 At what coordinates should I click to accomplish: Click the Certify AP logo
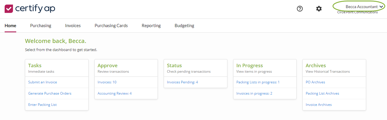pyautogui.click(x=30, y=9)
